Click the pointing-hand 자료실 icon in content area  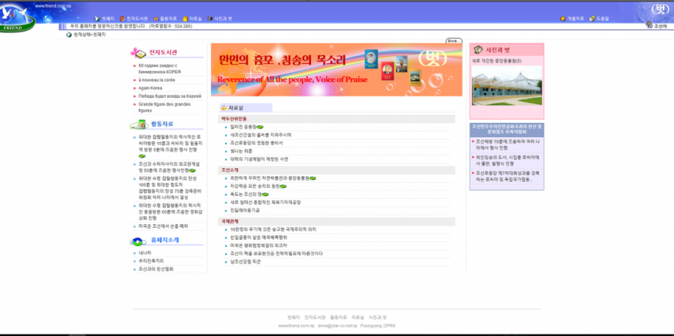[x=224, y=107]
